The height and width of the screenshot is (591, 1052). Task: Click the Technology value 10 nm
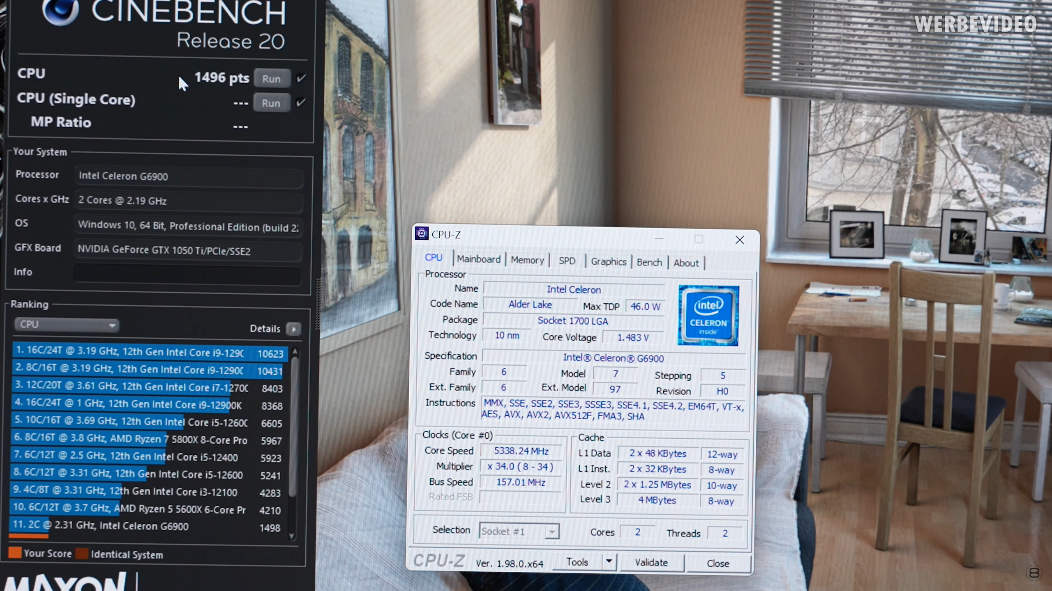tap(507, 335)
